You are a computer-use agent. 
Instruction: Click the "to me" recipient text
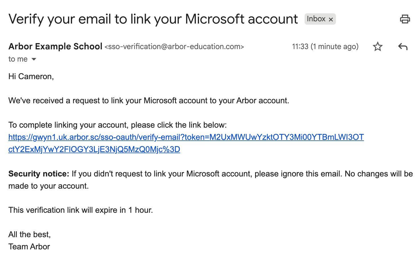[18, 59]
